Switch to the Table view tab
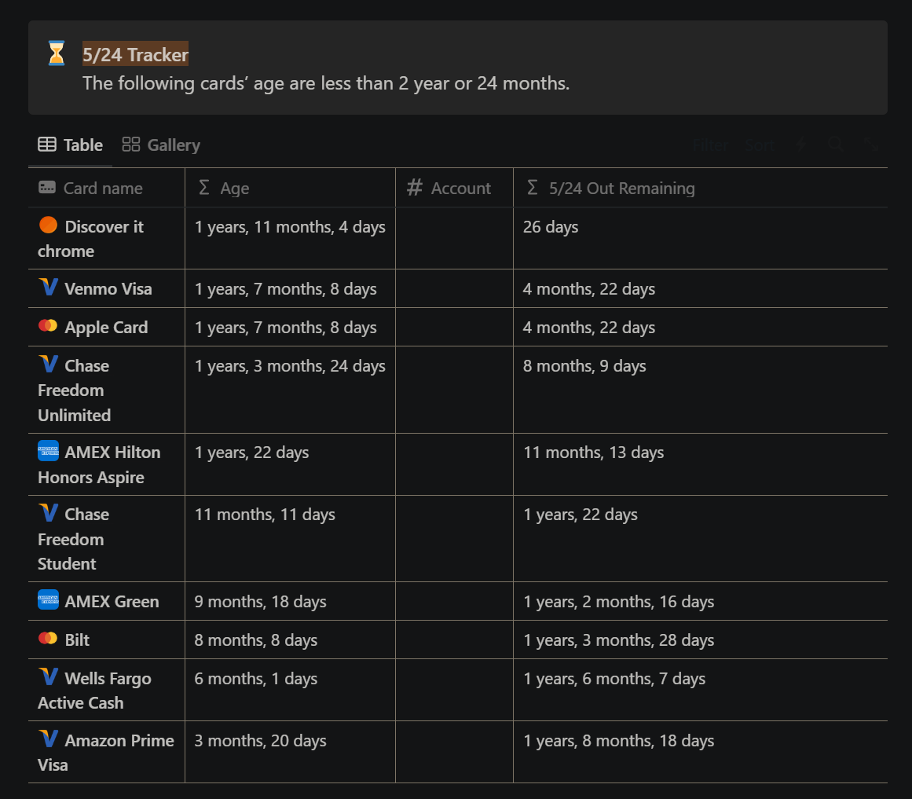This screenshot has height=799, width=912. coord(71,145)
